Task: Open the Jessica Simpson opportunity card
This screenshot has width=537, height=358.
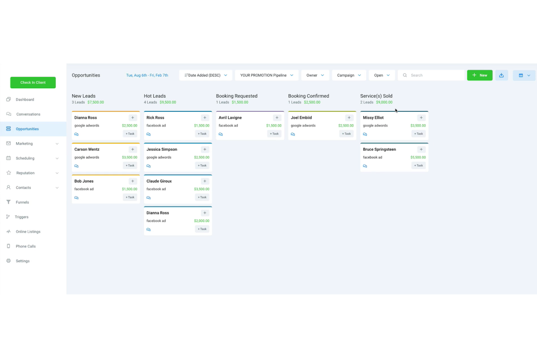Action: (178, 157)
